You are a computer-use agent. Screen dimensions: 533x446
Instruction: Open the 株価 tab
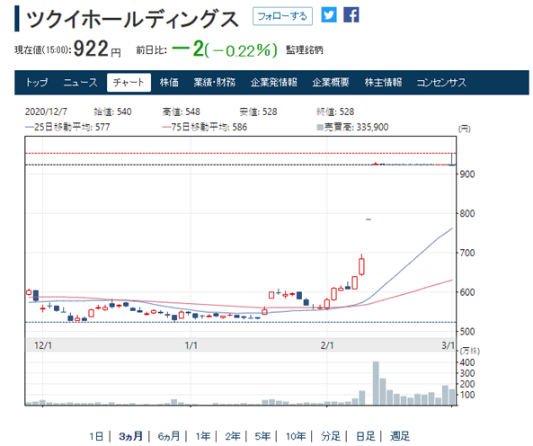pyautogui.click(x=169, y=82)
